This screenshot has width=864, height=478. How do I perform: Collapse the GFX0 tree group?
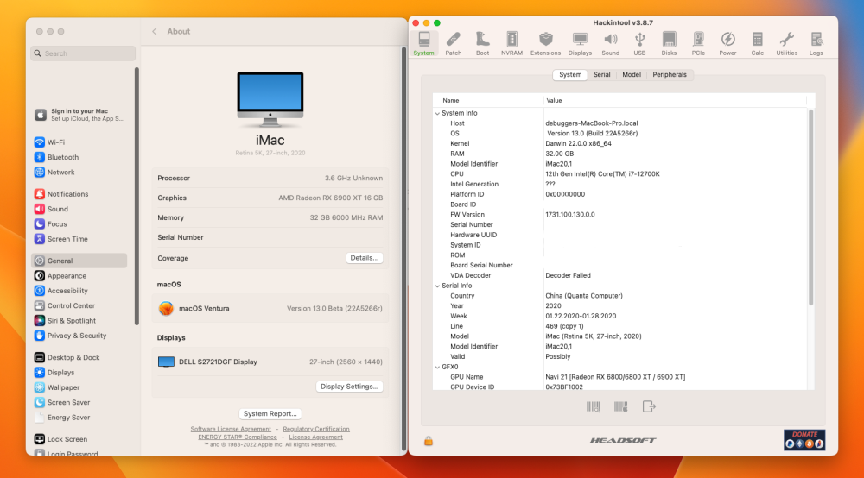[x=437, y=367]
